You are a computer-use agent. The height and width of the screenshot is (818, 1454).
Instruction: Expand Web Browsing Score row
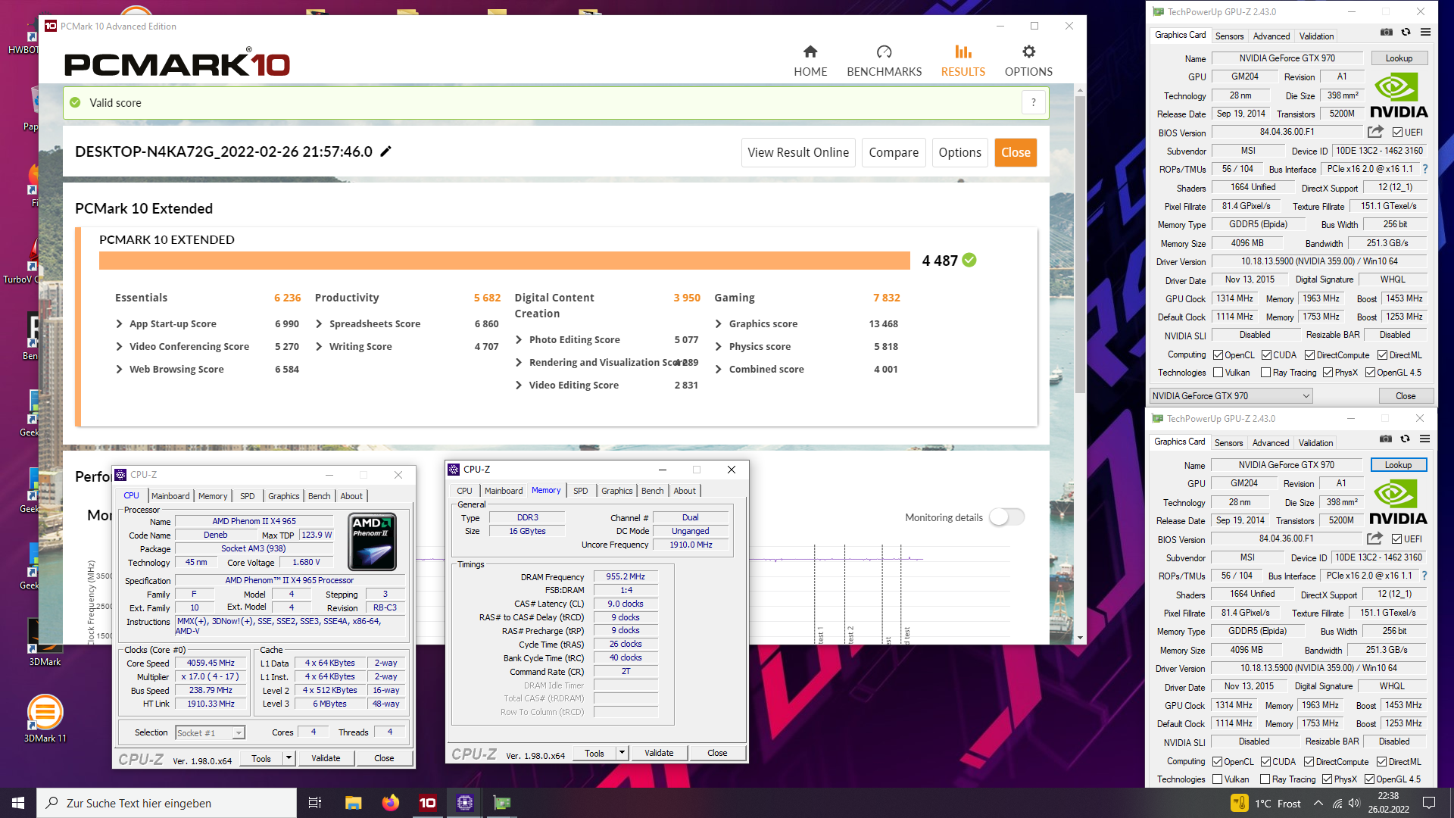click(119, 369)
